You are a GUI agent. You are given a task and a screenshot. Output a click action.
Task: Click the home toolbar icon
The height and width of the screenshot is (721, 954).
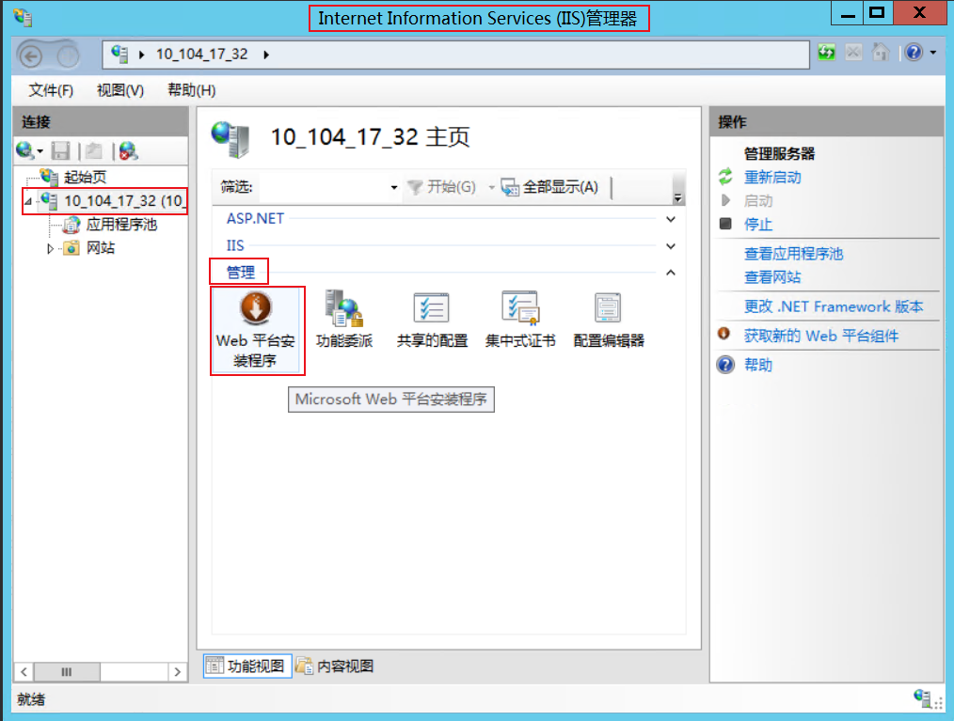click(881, 53)
